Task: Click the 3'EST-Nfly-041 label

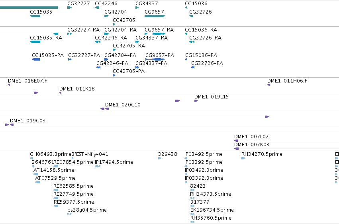Action: (x=90, y=154)
